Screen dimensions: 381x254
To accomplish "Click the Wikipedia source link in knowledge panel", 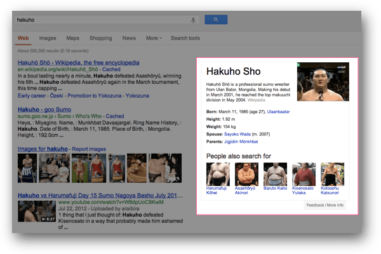I will 256,100.
